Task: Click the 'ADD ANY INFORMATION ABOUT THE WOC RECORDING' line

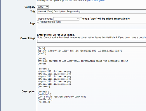Action: coord(80,51)
